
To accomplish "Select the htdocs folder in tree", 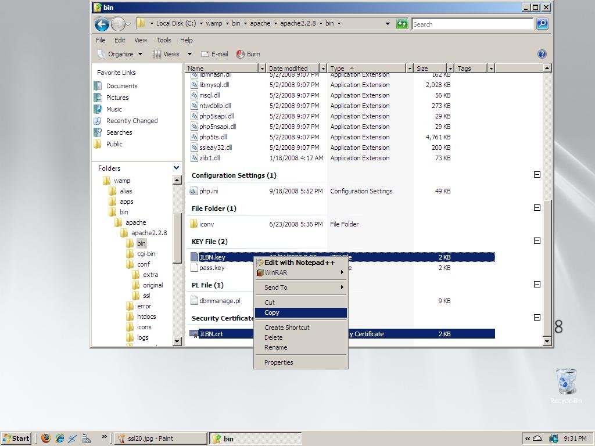I will pyautogui.click(x=146, y=316).
